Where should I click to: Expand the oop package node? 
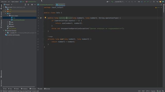[x=7, y=22]
